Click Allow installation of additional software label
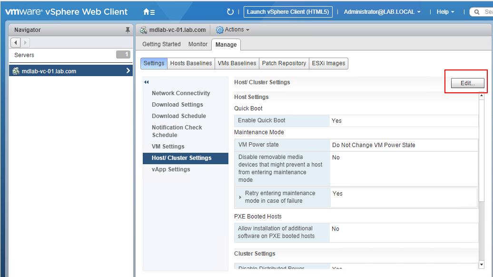 pyautogui.click(x=276, y=232)
